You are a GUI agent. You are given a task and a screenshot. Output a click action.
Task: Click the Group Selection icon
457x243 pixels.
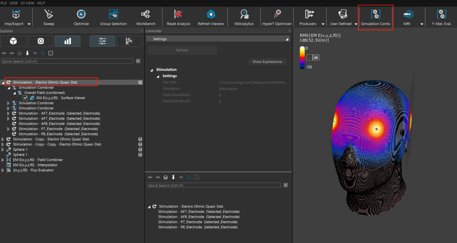[x=113, y=14]
